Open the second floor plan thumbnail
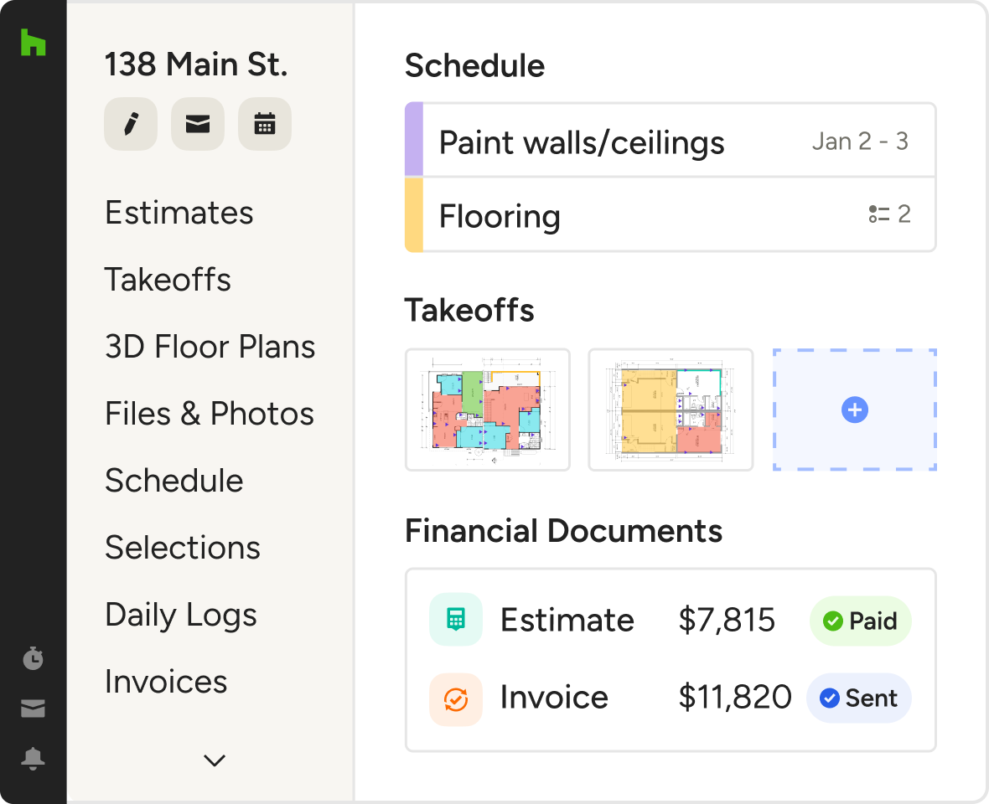 [671, 410]
